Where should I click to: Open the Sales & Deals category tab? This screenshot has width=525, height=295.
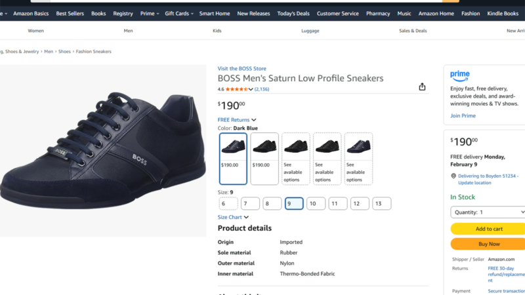[x=413, y=31]
